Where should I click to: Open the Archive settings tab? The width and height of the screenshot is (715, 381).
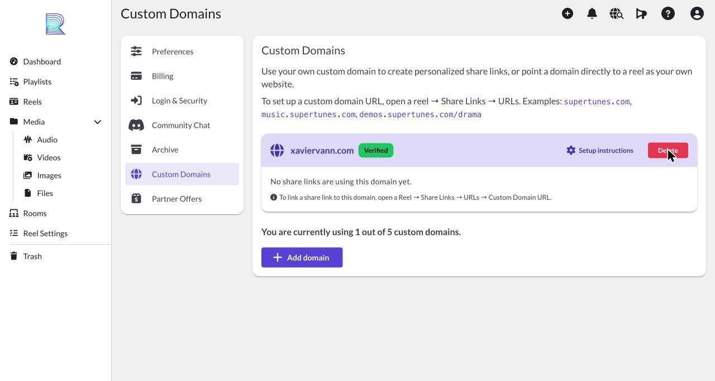(x=182, y=149)
